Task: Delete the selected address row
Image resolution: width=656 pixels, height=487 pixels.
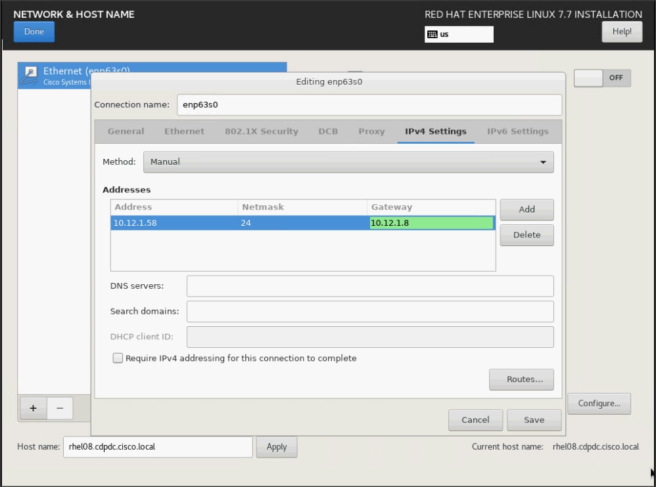Action: (x=527, y=235)
